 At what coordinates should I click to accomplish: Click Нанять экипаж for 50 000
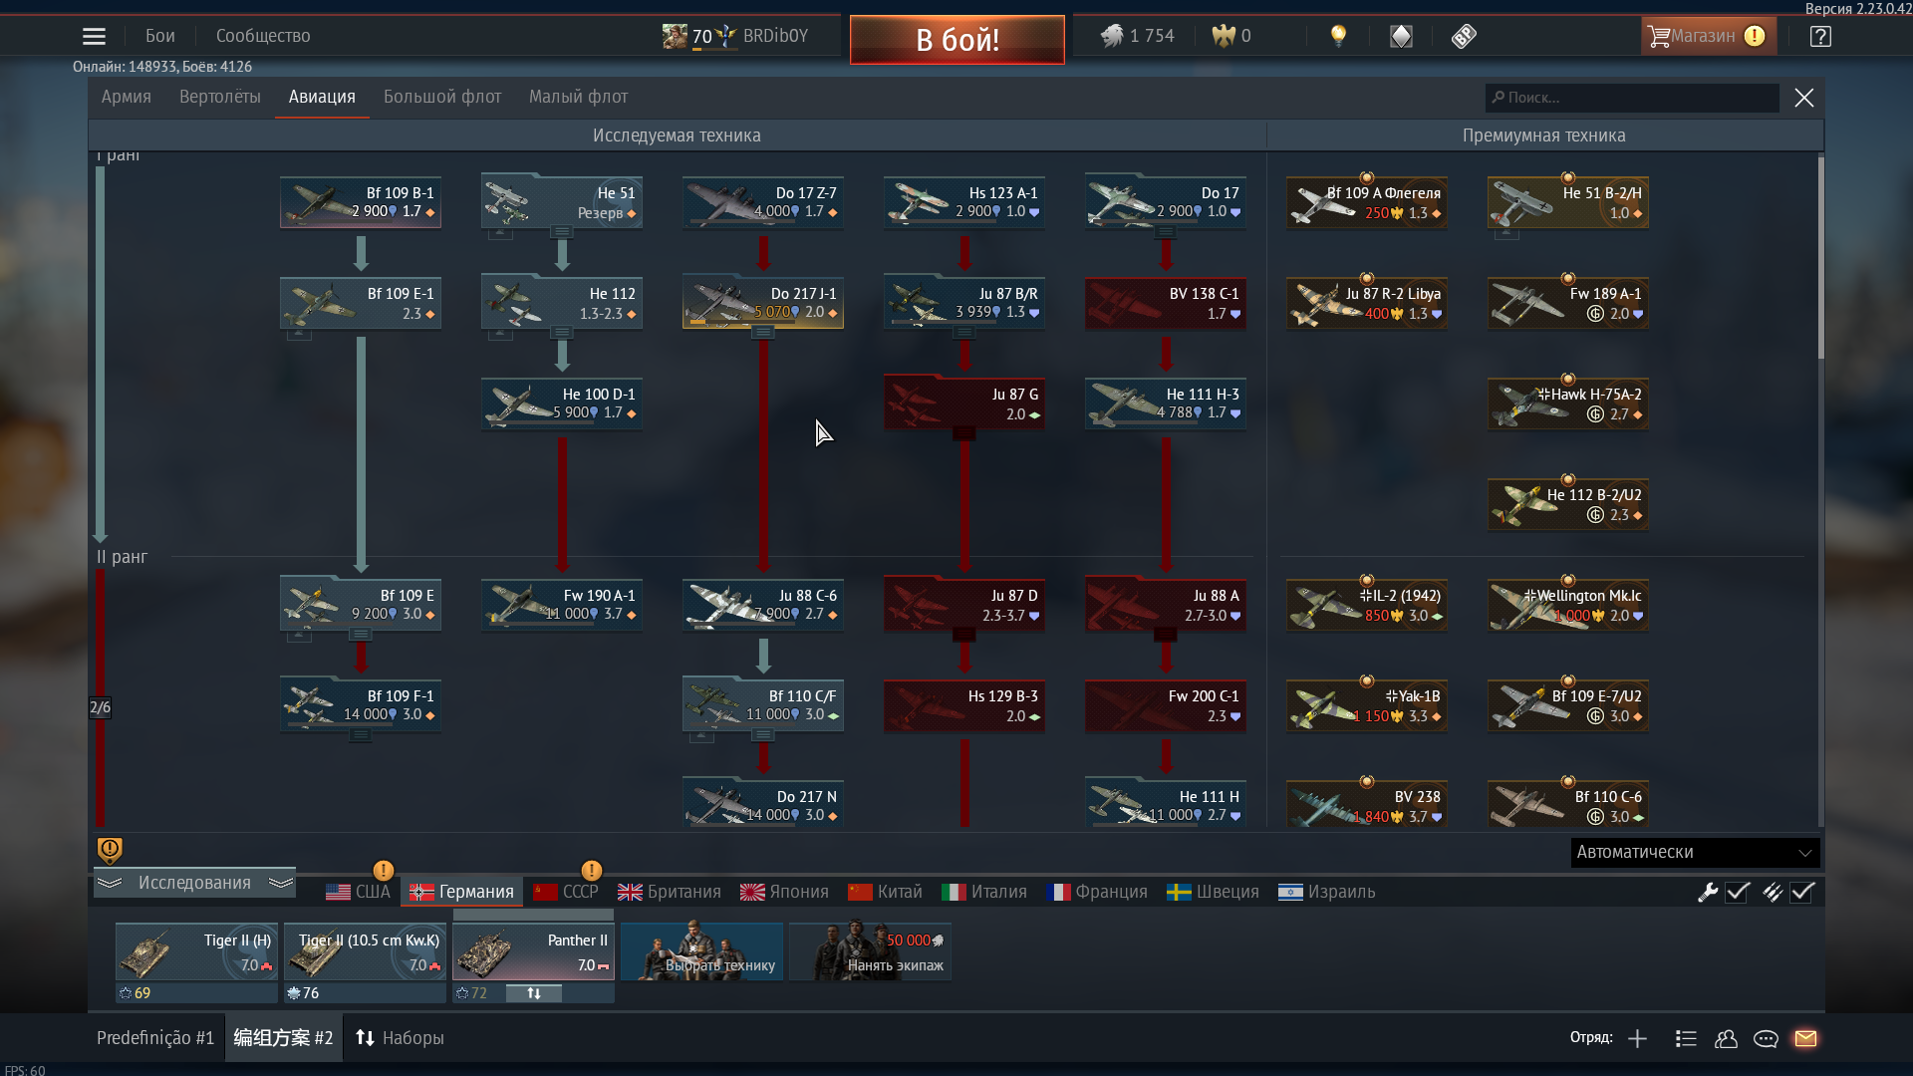click(x=871, y=951)
